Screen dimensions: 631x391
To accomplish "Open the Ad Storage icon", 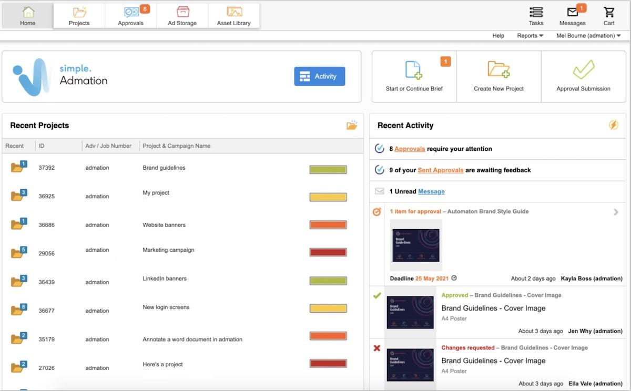I will click(182, 12).
